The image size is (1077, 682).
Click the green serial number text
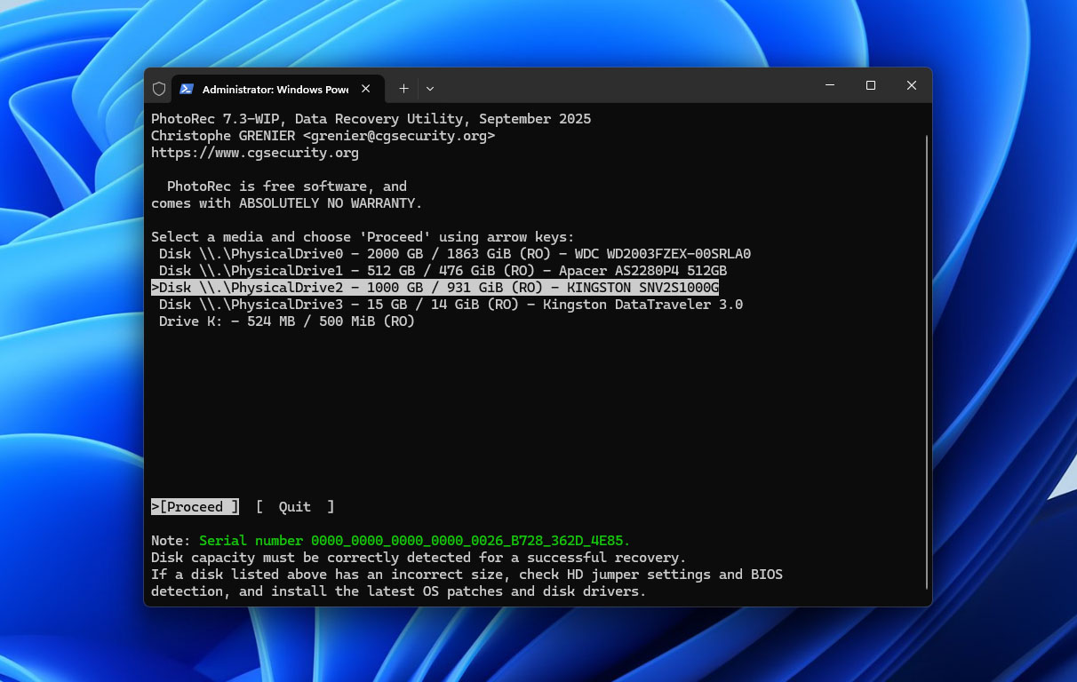(415, 541)
